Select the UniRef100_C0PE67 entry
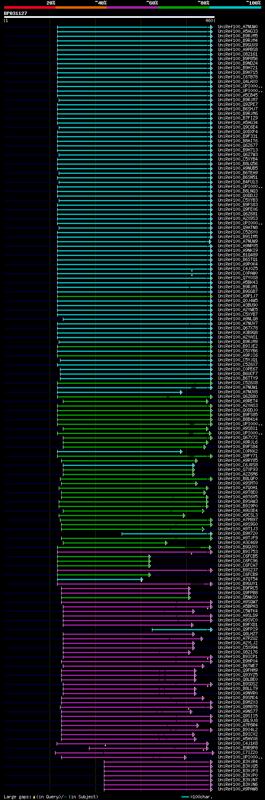Image resolution: width=265 pixels, height=800 pixels. [x=238, y=369]
